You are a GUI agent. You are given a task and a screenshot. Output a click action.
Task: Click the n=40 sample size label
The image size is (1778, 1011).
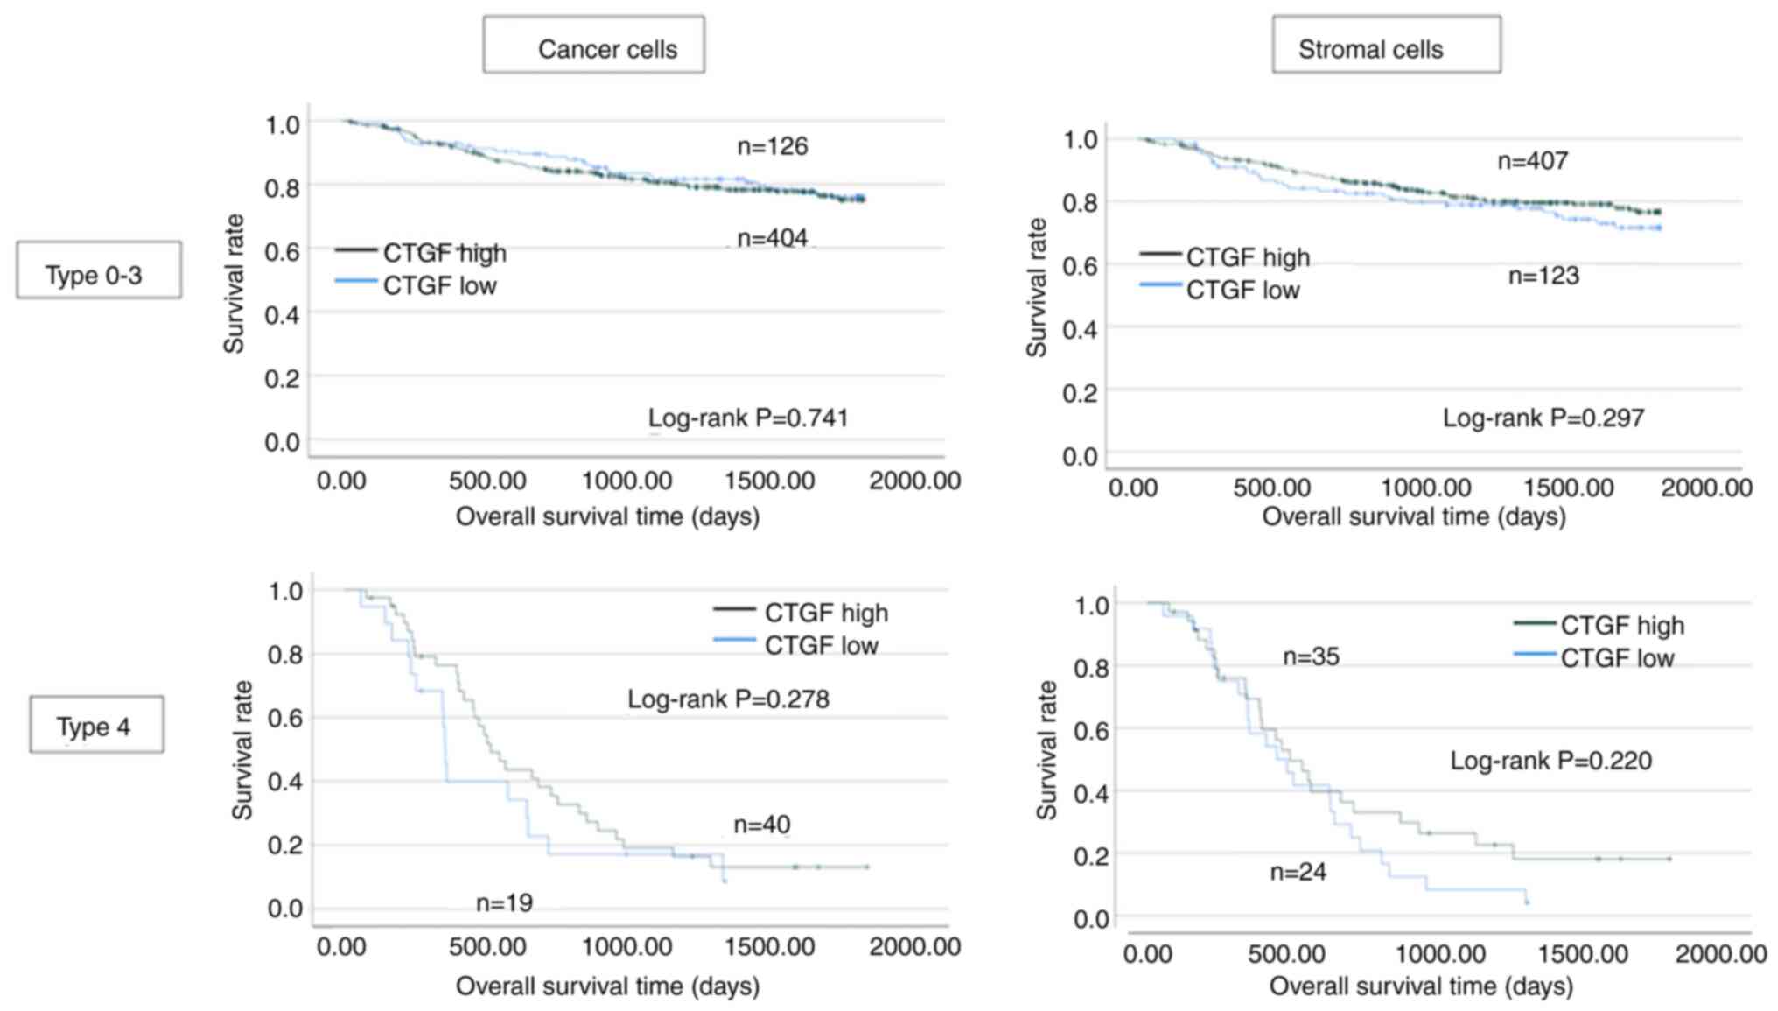coord(761,825)
